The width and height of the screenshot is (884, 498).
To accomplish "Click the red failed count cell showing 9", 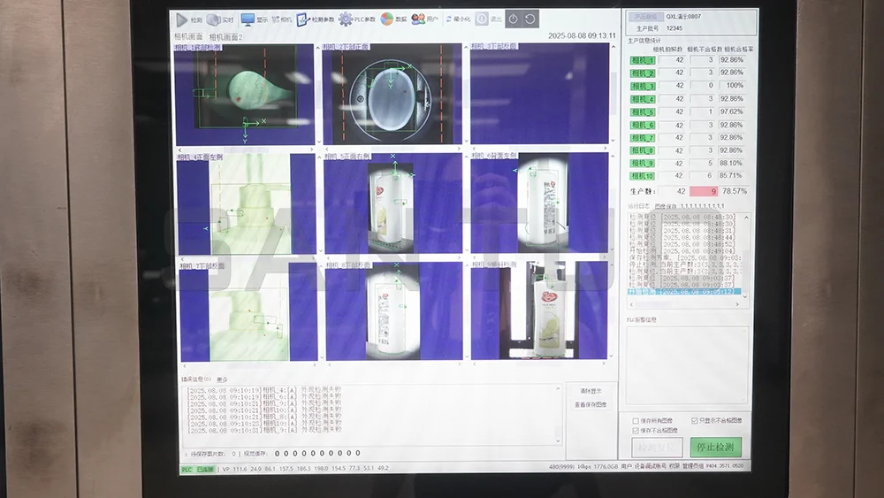I will pyautogui.click(x=704, y=191).
